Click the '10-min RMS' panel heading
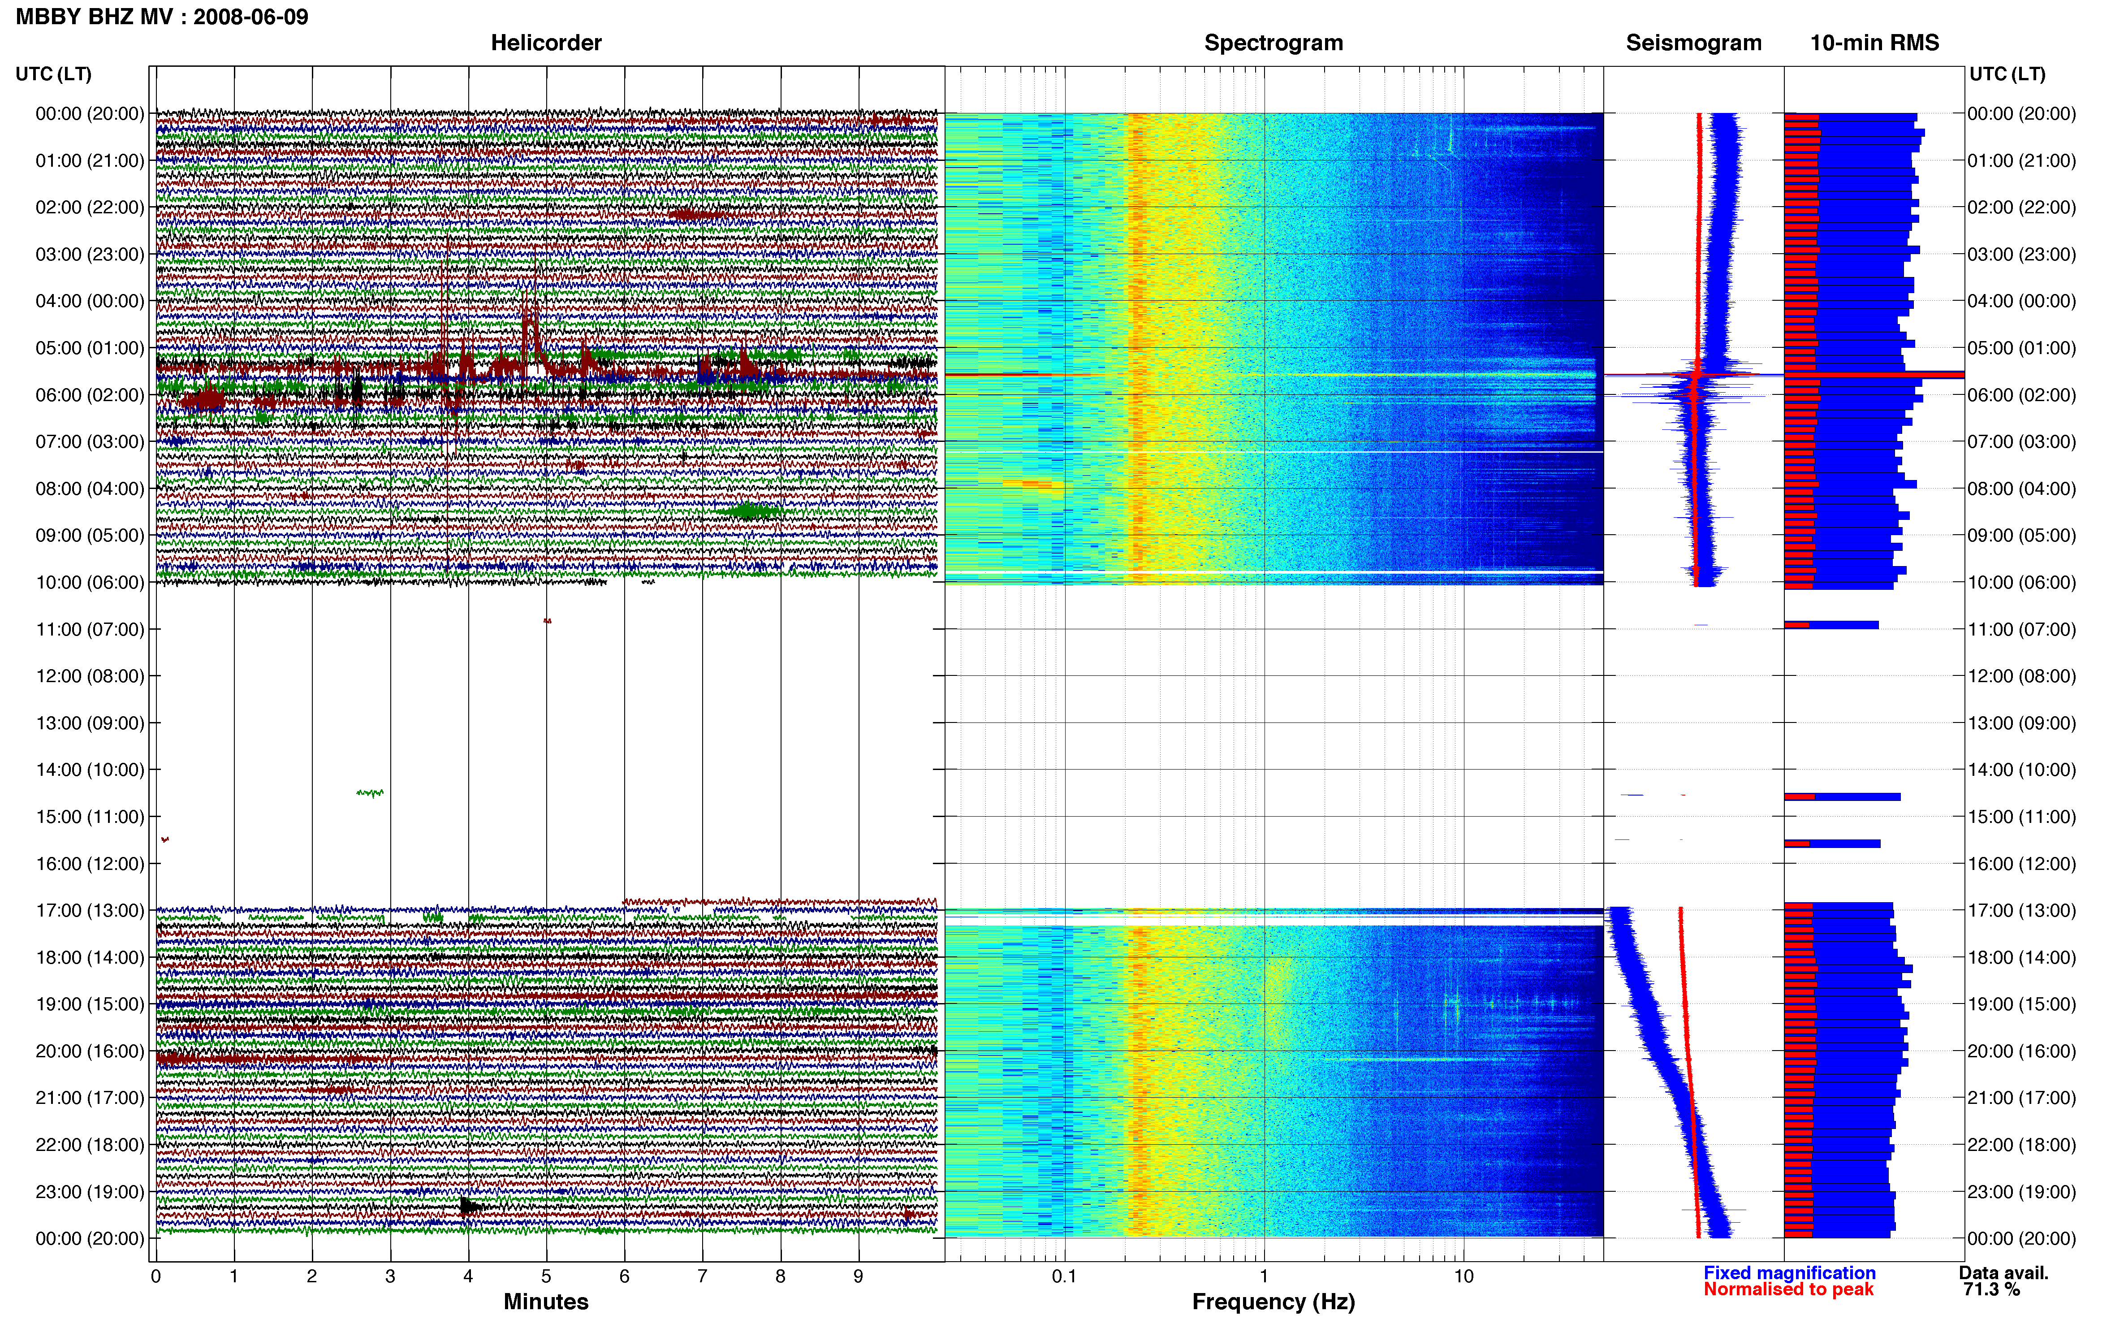The width and height of the screenshot is (2124, 1328). [1875, 43]
